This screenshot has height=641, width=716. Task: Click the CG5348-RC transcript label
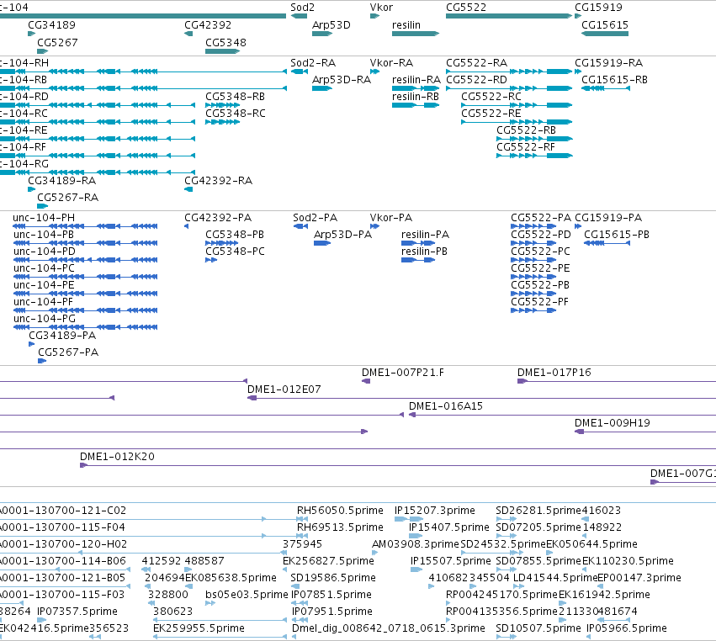tap(236, 114)
